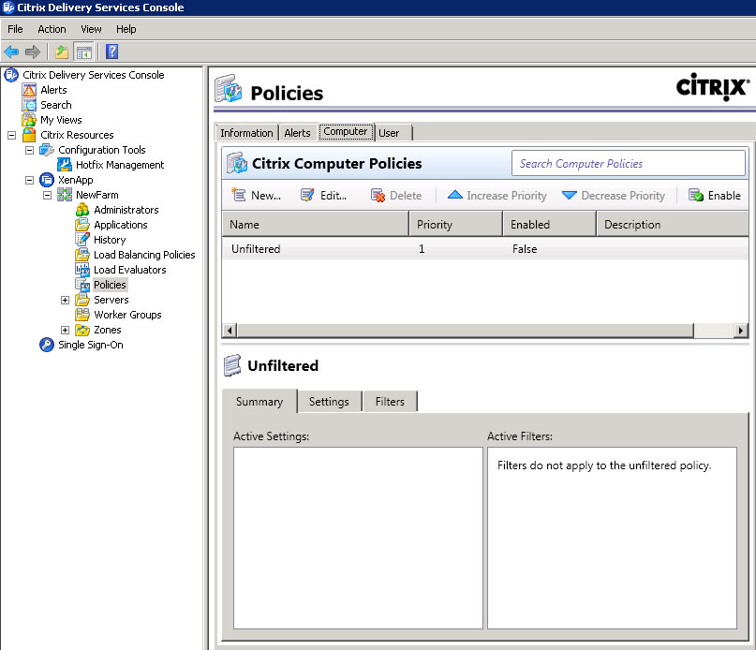The height and width of the screenshot is (650, 756).
Task: Collapse the XenApp node
Action: pyautogui.click(x=29, y=180)
